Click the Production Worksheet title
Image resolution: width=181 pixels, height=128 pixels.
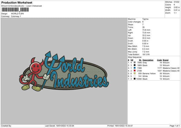pos(17,2)
